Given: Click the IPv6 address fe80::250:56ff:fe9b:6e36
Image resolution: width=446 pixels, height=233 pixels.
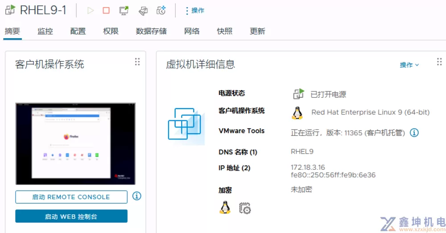Looking at the screenshot, I should [x=333, y=175].
